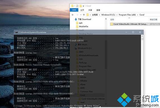The height and width of the screenshot is (108, 160).
Task: Select Program Files (x86) in the breadcrumb
Action: click(127, 15)
